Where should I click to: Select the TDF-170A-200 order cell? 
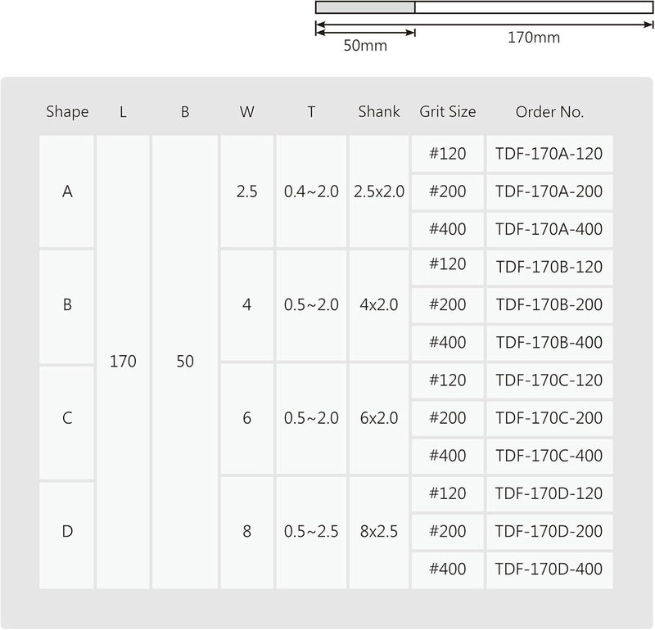549,191
